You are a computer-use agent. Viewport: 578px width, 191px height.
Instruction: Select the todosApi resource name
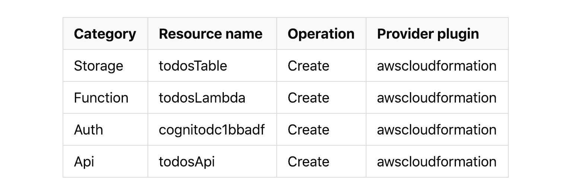[x=187, y=162]
